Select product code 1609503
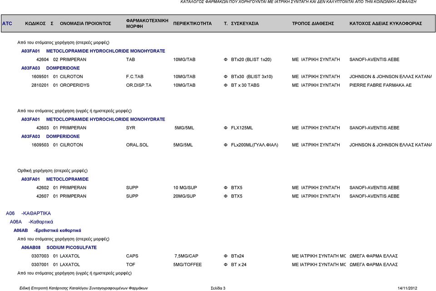The width and height of the screenshot is (436, 291). (x=40, y=145)
